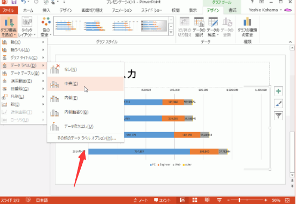Viewport: 297px width, 204px height.
Task: Open the Ribbon Display Options button
Action: tap(261, 2)
